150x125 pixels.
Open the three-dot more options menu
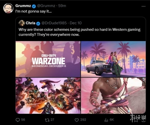pos(144,6)
